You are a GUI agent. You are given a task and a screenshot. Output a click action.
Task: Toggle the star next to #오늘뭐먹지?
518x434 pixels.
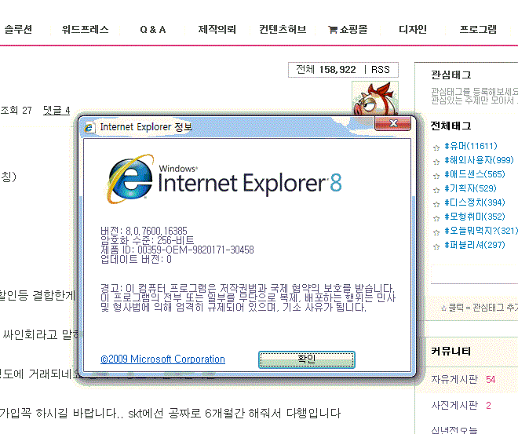tap(436, 232)
